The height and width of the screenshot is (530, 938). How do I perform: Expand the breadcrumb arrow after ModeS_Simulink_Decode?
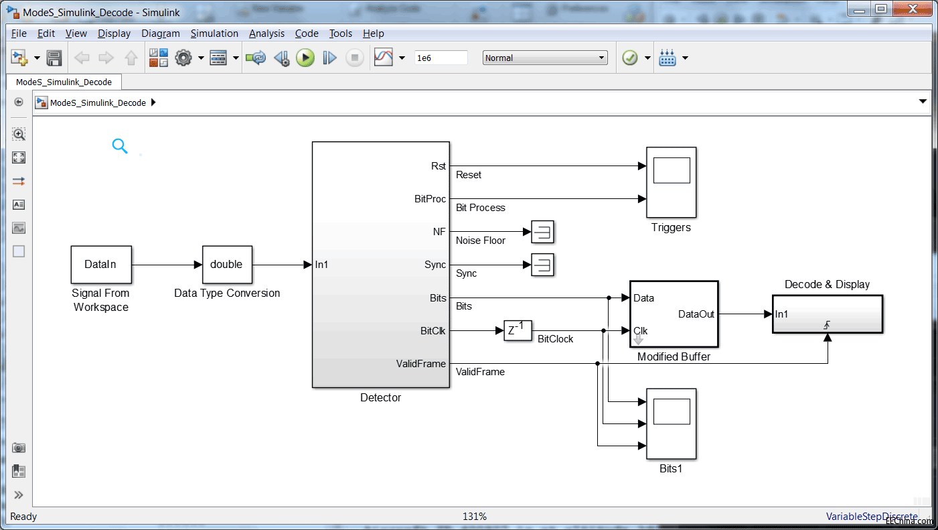pos(153,103)
